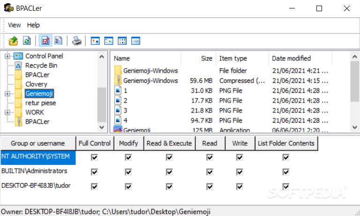
Task: Click the PNG icon of file 3
Action: coord(118,111)
